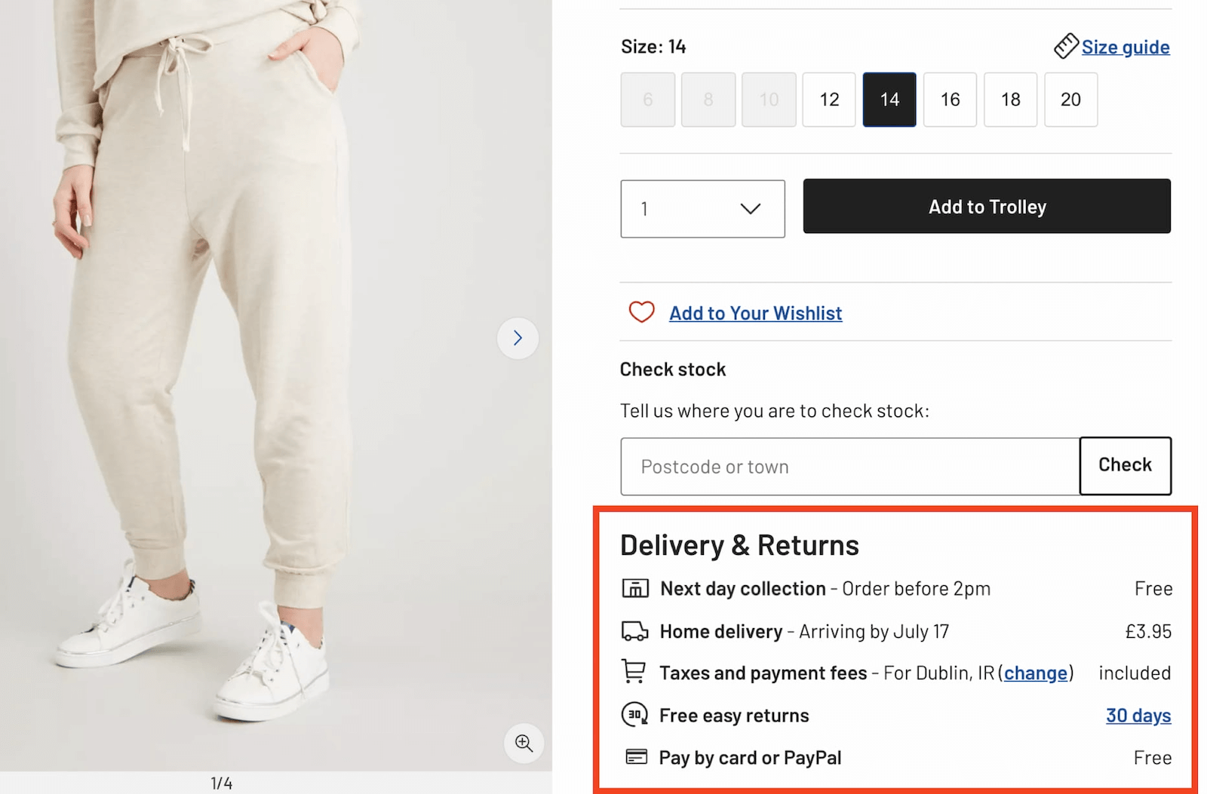Click the ruler icon beside Size guide

tap(1066, 46)
